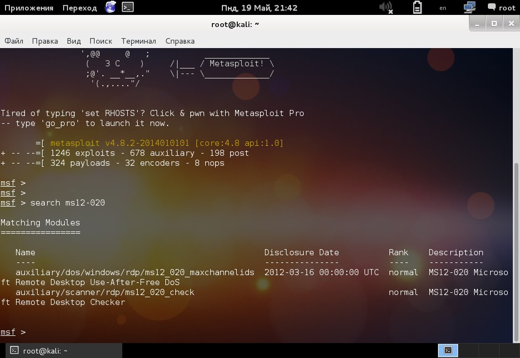Image resolution: width=520 pixels, height=358 pixels.
Task: Click 'metasploit v4.8.2-2014010101' version text
Action: tap(119, 143)
